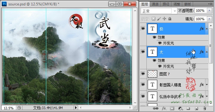Click the link layers icon
Viewport: 215px width, 112px height.
[155, 108]
